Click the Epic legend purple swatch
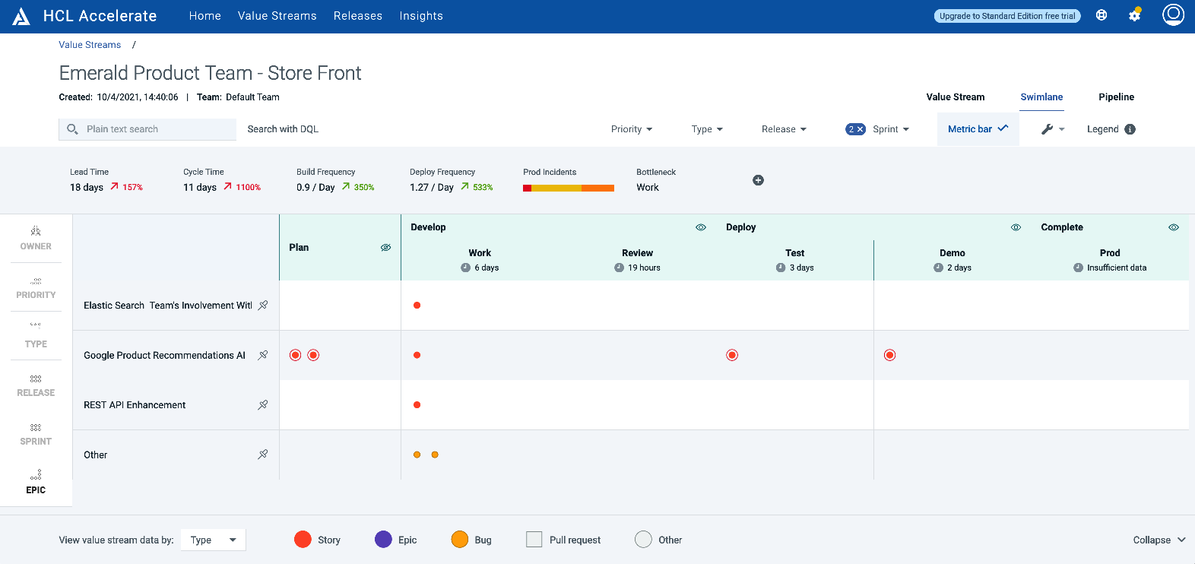The image size is (1195, 564). (x=383, y=540)
